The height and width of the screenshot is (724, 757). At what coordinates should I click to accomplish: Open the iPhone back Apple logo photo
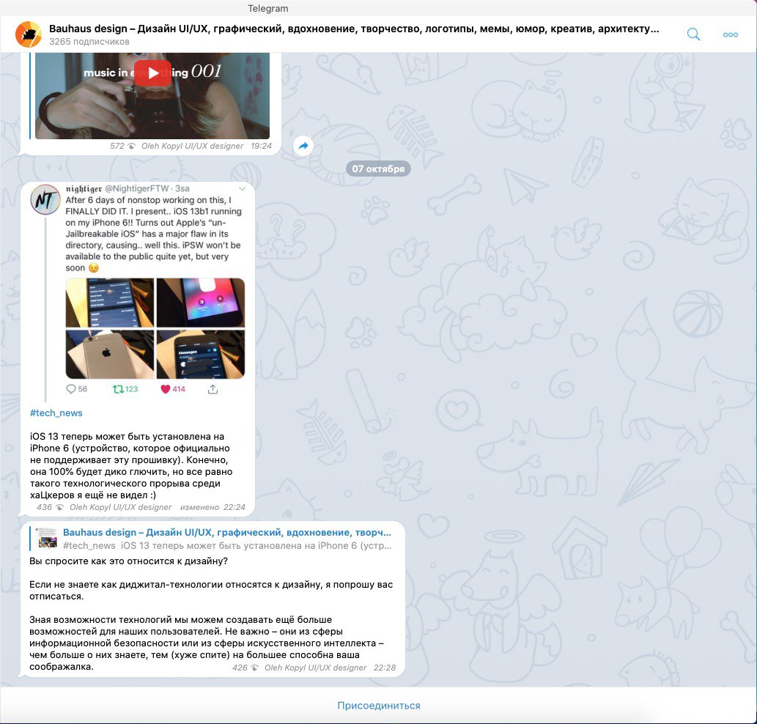[110, 355]
